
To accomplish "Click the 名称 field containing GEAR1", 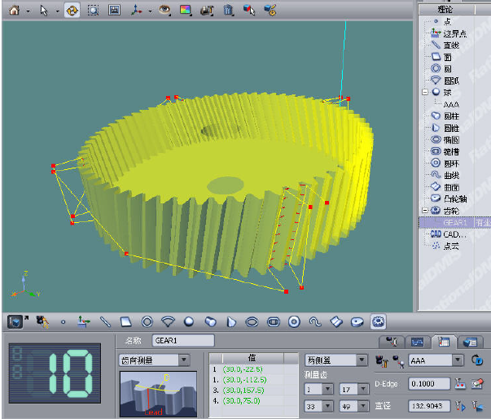I will pos(183,340).
